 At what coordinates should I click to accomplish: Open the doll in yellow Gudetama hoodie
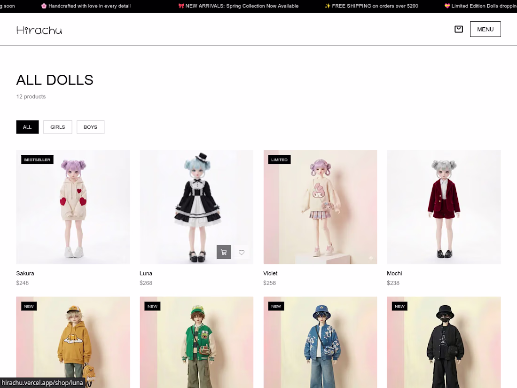point(73,342)
